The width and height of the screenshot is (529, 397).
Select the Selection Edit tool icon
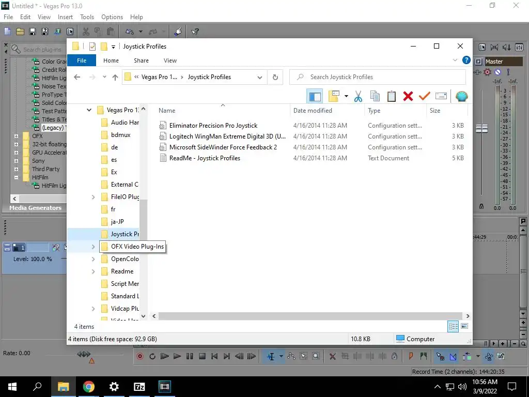click(x=304, y=356)
